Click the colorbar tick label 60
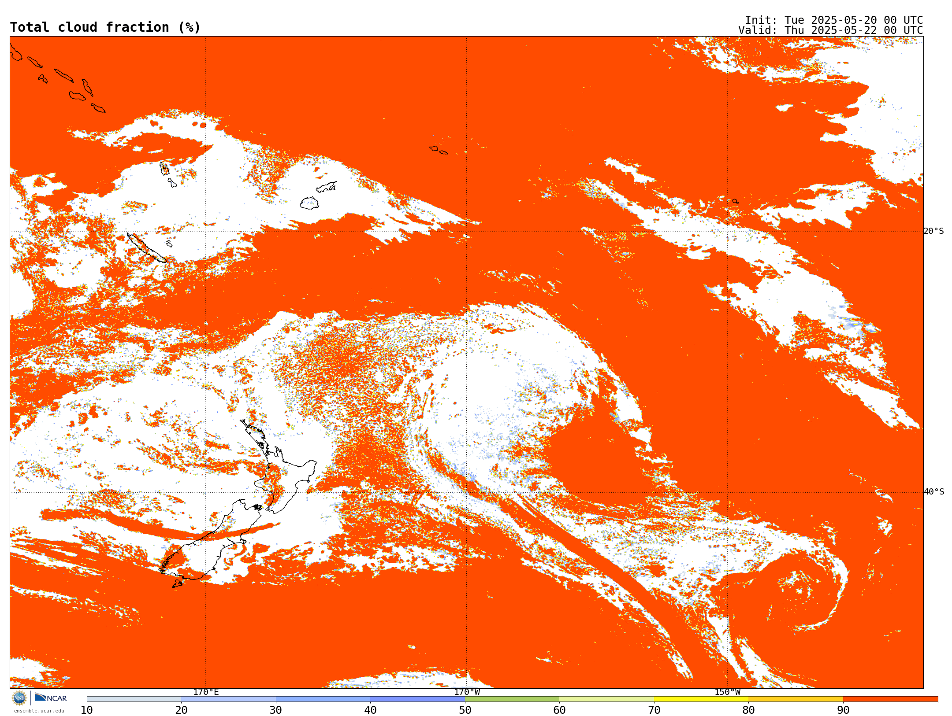Image resolution: width=952 pixels, height=716 pixels. click(559, 710)
